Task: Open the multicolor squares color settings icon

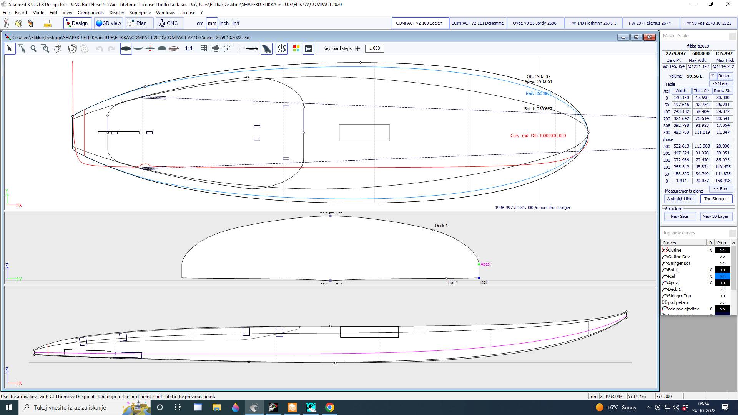Action: (296, 48)
